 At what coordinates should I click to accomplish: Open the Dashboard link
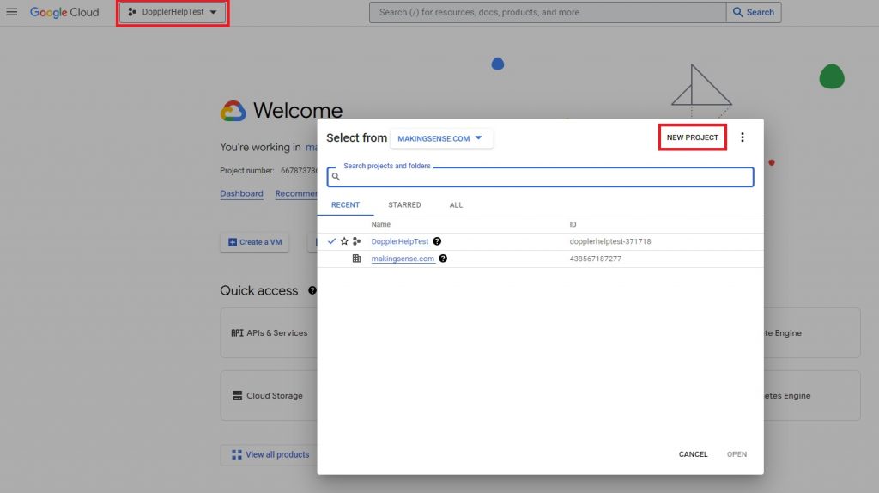[x=241, y=193]
